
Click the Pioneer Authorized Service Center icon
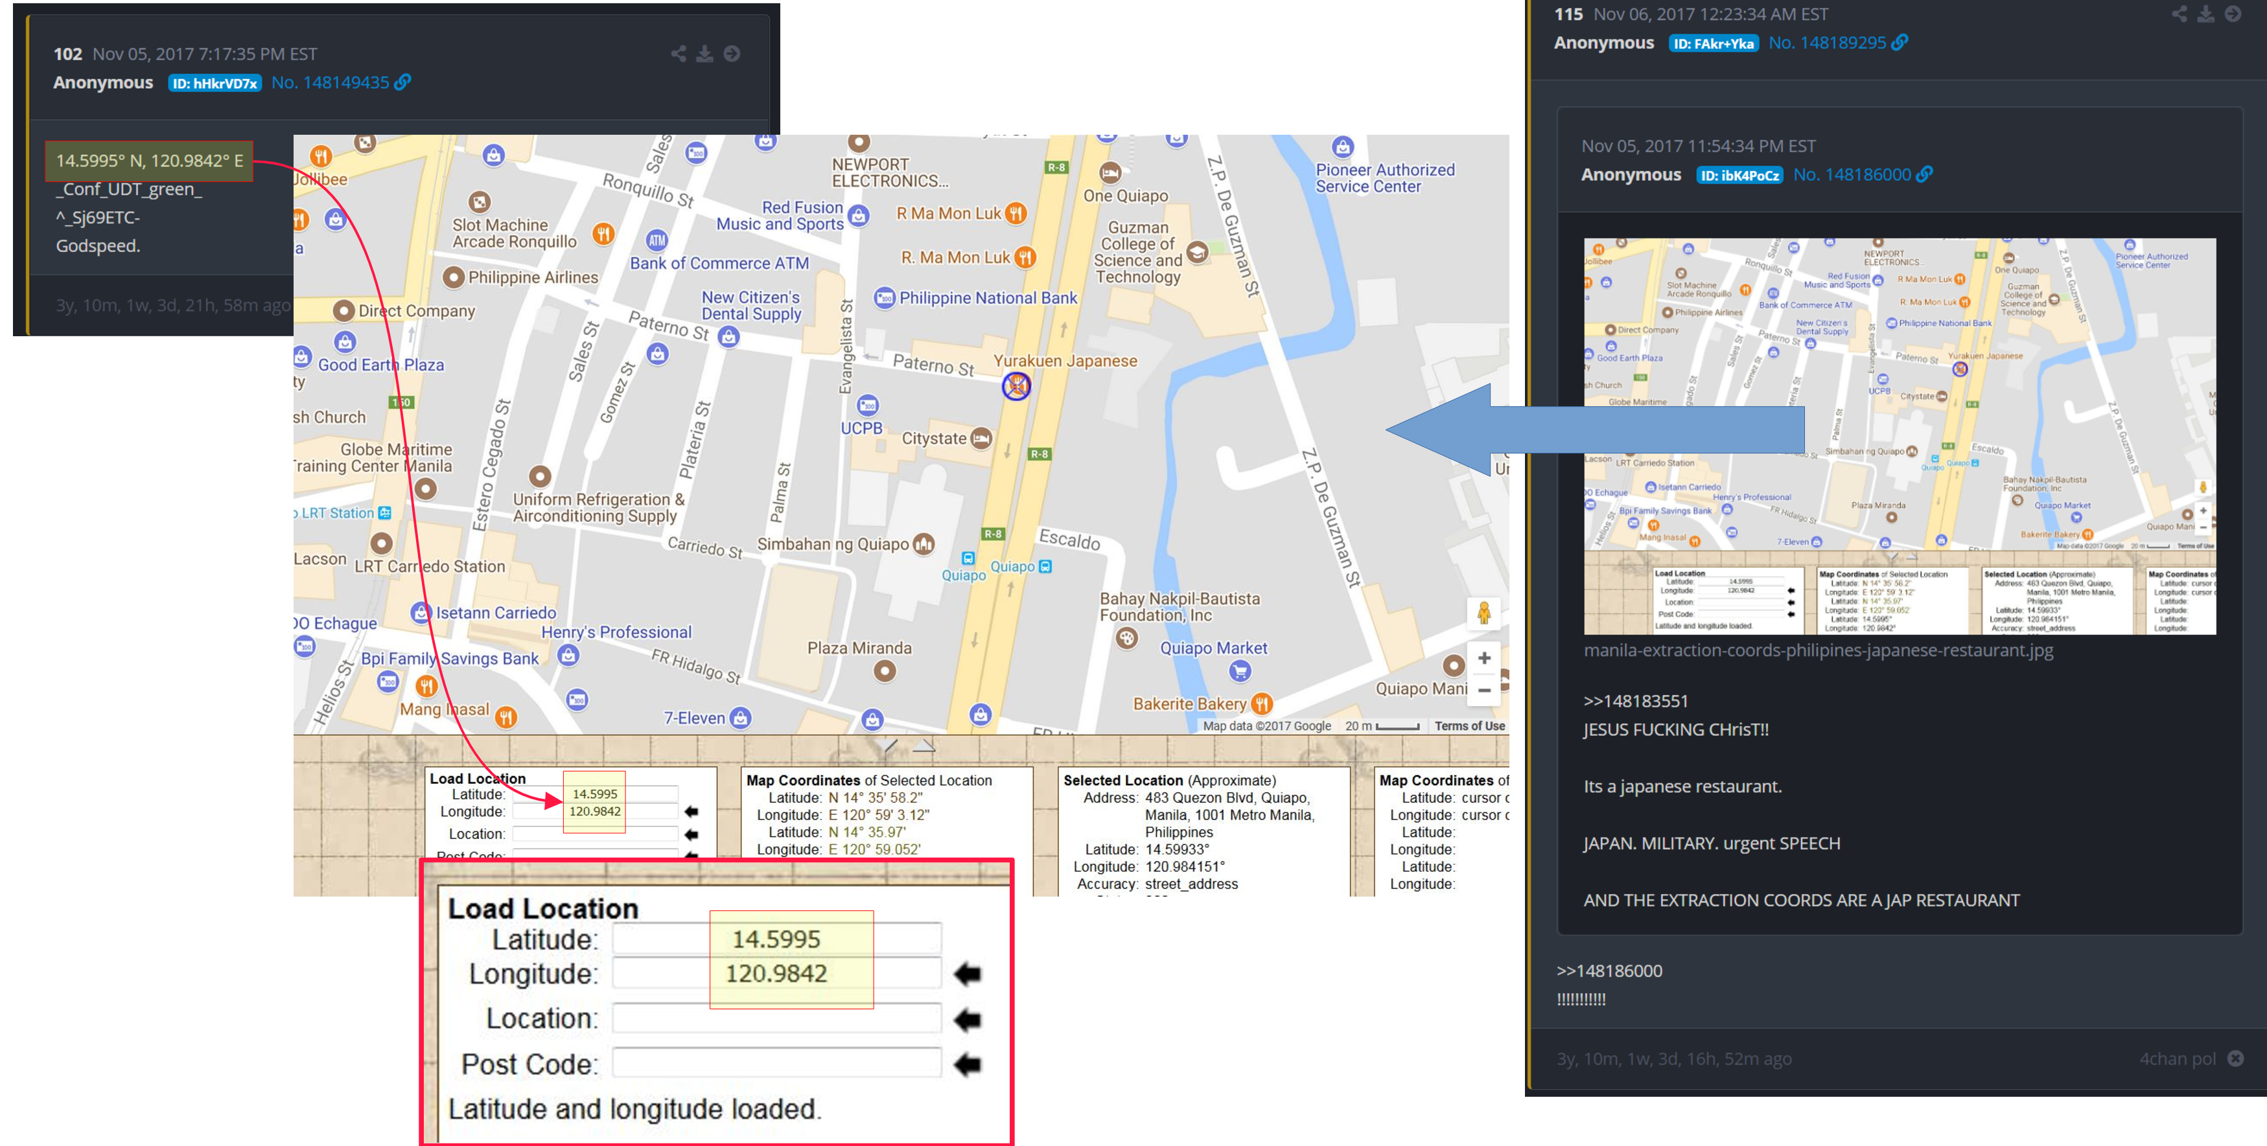click(1342, 146)
